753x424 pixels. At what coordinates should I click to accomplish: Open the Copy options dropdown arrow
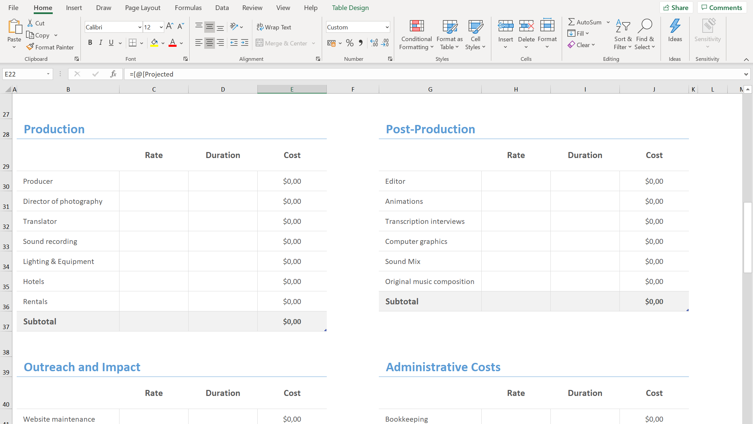tap(56, 35)
